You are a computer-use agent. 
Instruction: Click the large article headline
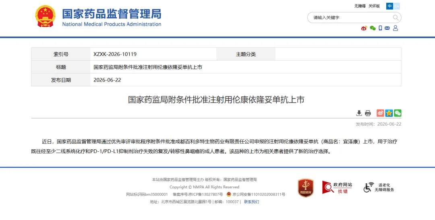pyautogui.click(x=216, y=100)
